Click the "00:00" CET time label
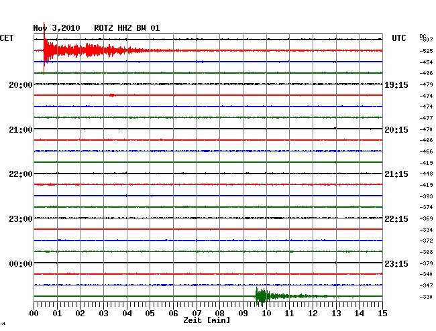The width and height of the screenshot is (436, 331). click(x=21, y=263)
